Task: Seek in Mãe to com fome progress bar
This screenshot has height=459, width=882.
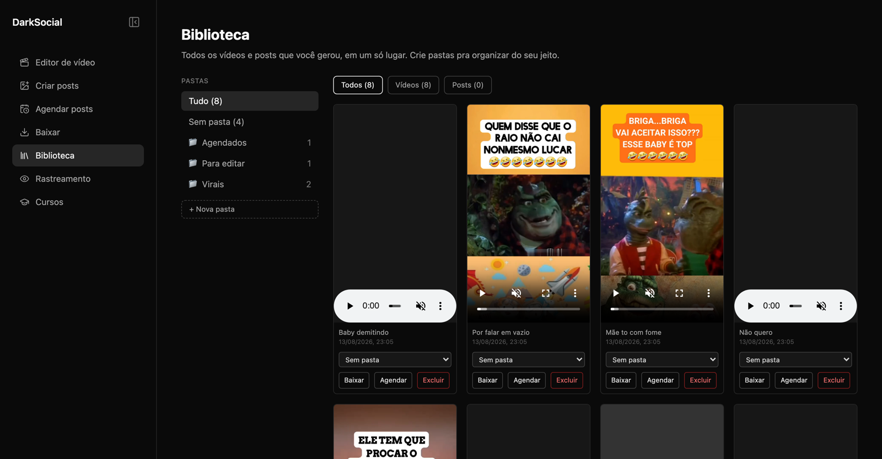Action: click(661, 309)
